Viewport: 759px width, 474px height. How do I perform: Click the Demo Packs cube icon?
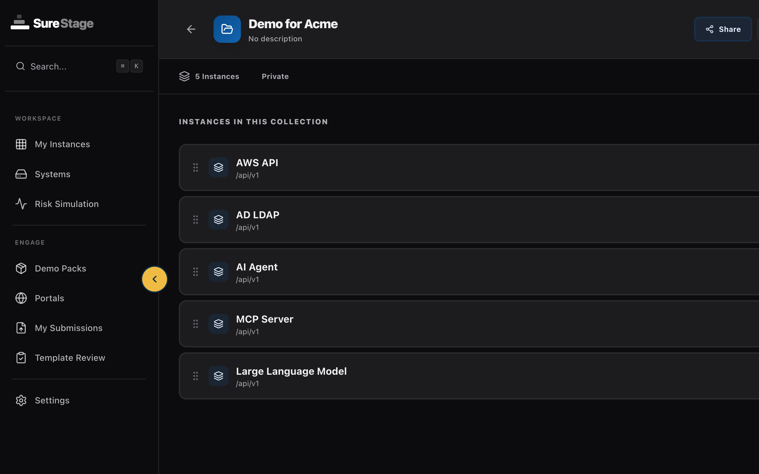21,268
